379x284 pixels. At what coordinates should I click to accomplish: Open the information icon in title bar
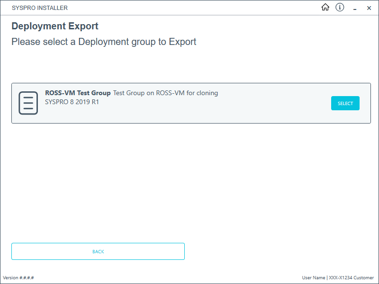(340, 8)
